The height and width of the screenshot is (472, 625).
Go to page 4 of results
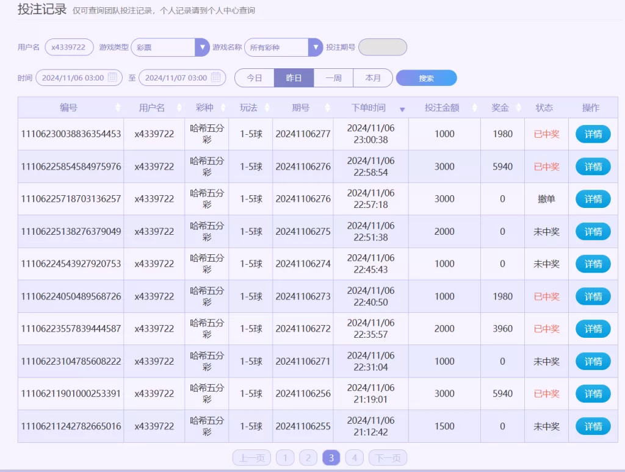click(x=355, y=457)
